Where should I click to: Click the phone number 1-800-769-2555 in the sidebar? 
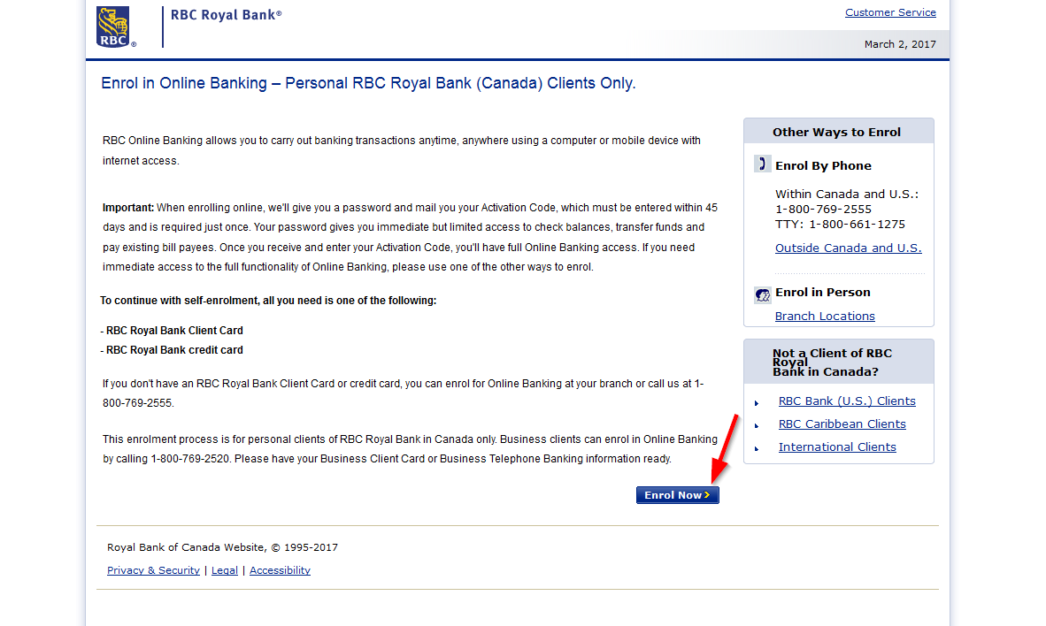pos(823,210)
